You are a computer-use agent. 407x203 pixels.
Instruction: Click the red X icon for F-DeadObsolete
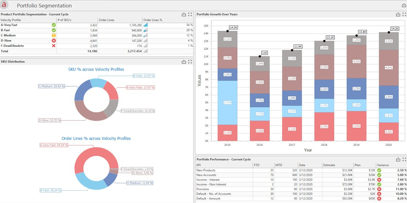[53, 46]
